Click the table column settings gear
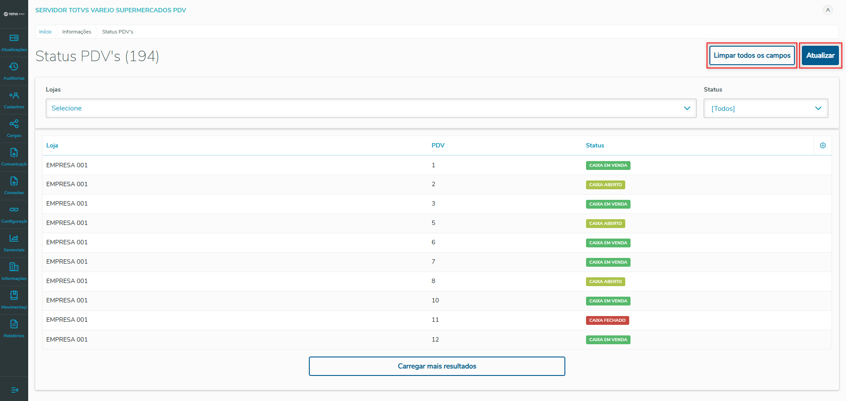This screenshot has height=401, width=846. (823, 146)
